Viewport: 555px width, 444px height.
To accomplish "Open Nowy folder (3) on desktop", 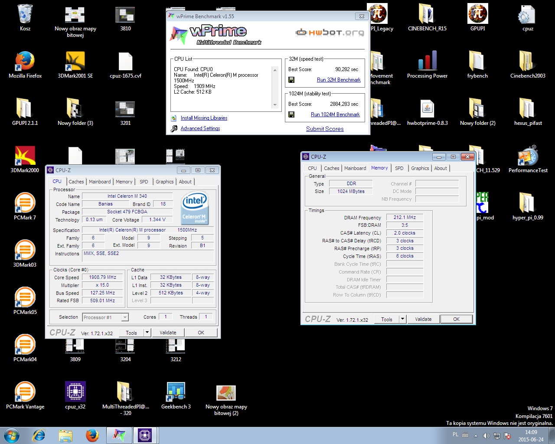I will point(75,112).
